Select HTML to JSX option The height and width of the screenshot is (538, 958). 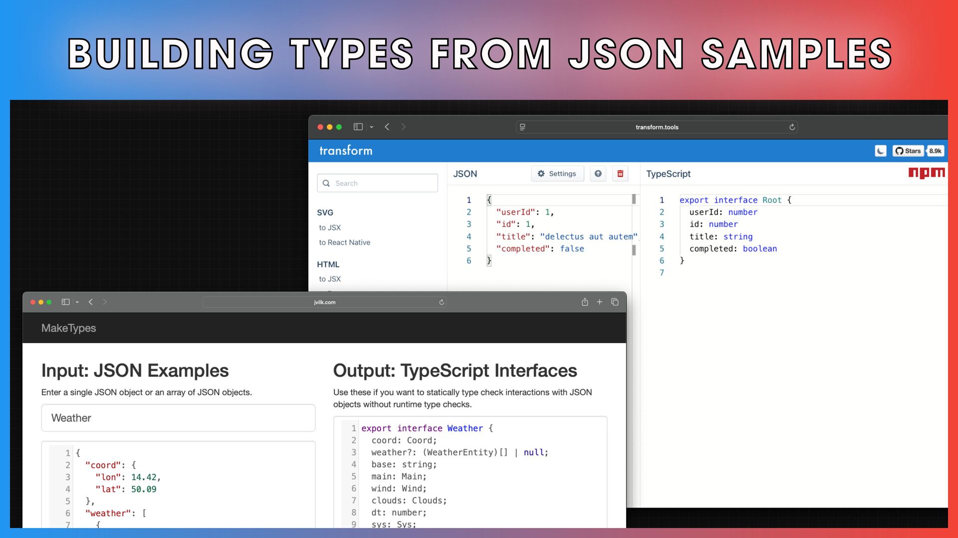point(330,279)
